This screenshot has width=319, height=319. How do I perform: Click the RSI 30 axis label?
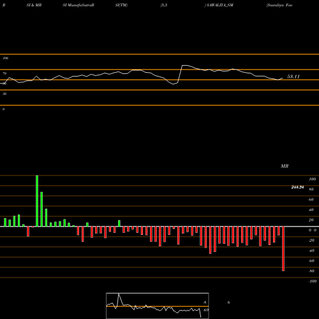4,94
